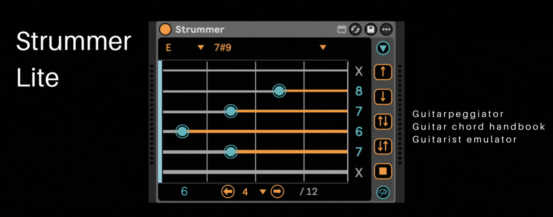This screenshot has height=217, width=553.
Task: Save the device preset with the disk icon
Action: 371,30
